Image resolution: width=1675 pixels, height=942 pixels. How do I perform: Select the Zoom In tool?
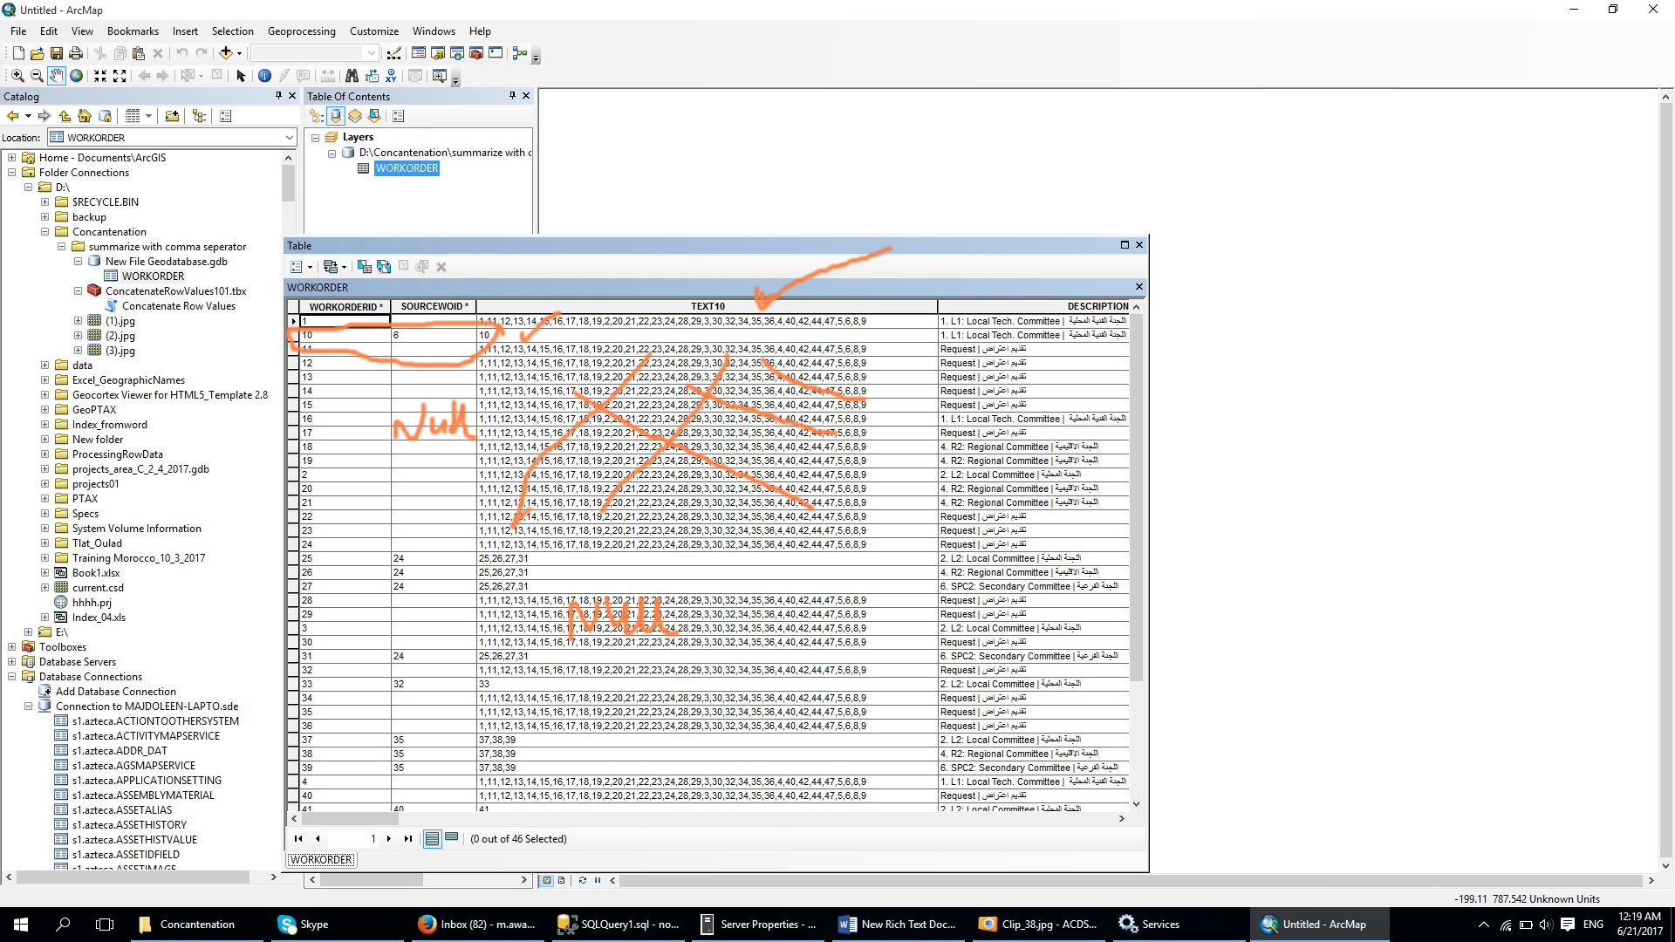click(17, 76)
